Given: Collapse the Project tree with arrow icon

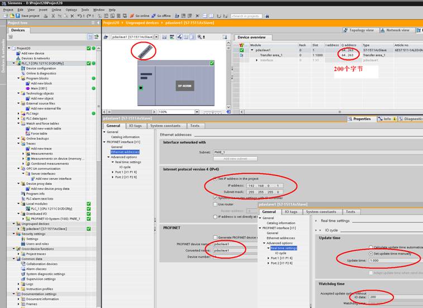Looking at the screenshot, I should point(98,23).
